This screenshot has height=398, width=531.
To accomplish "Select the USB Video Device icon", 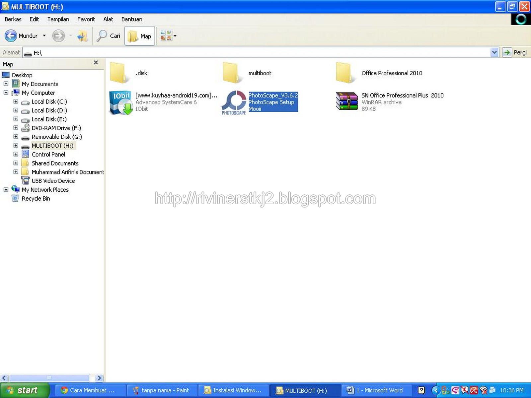I will click(26, 180).
